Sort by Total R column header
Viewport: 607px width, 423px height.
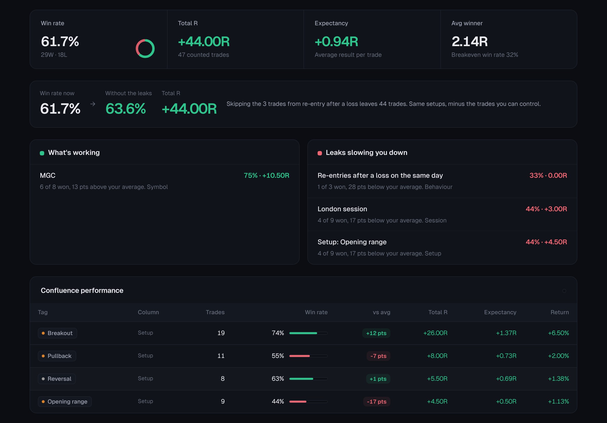[438, 312]
